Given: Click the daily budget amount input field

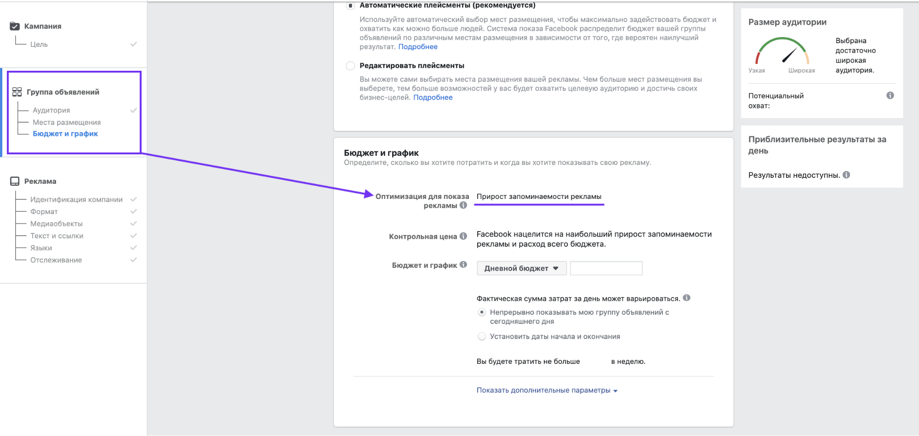Looking at the screenshot, I should pyautogui.click(x=606, y=268).
